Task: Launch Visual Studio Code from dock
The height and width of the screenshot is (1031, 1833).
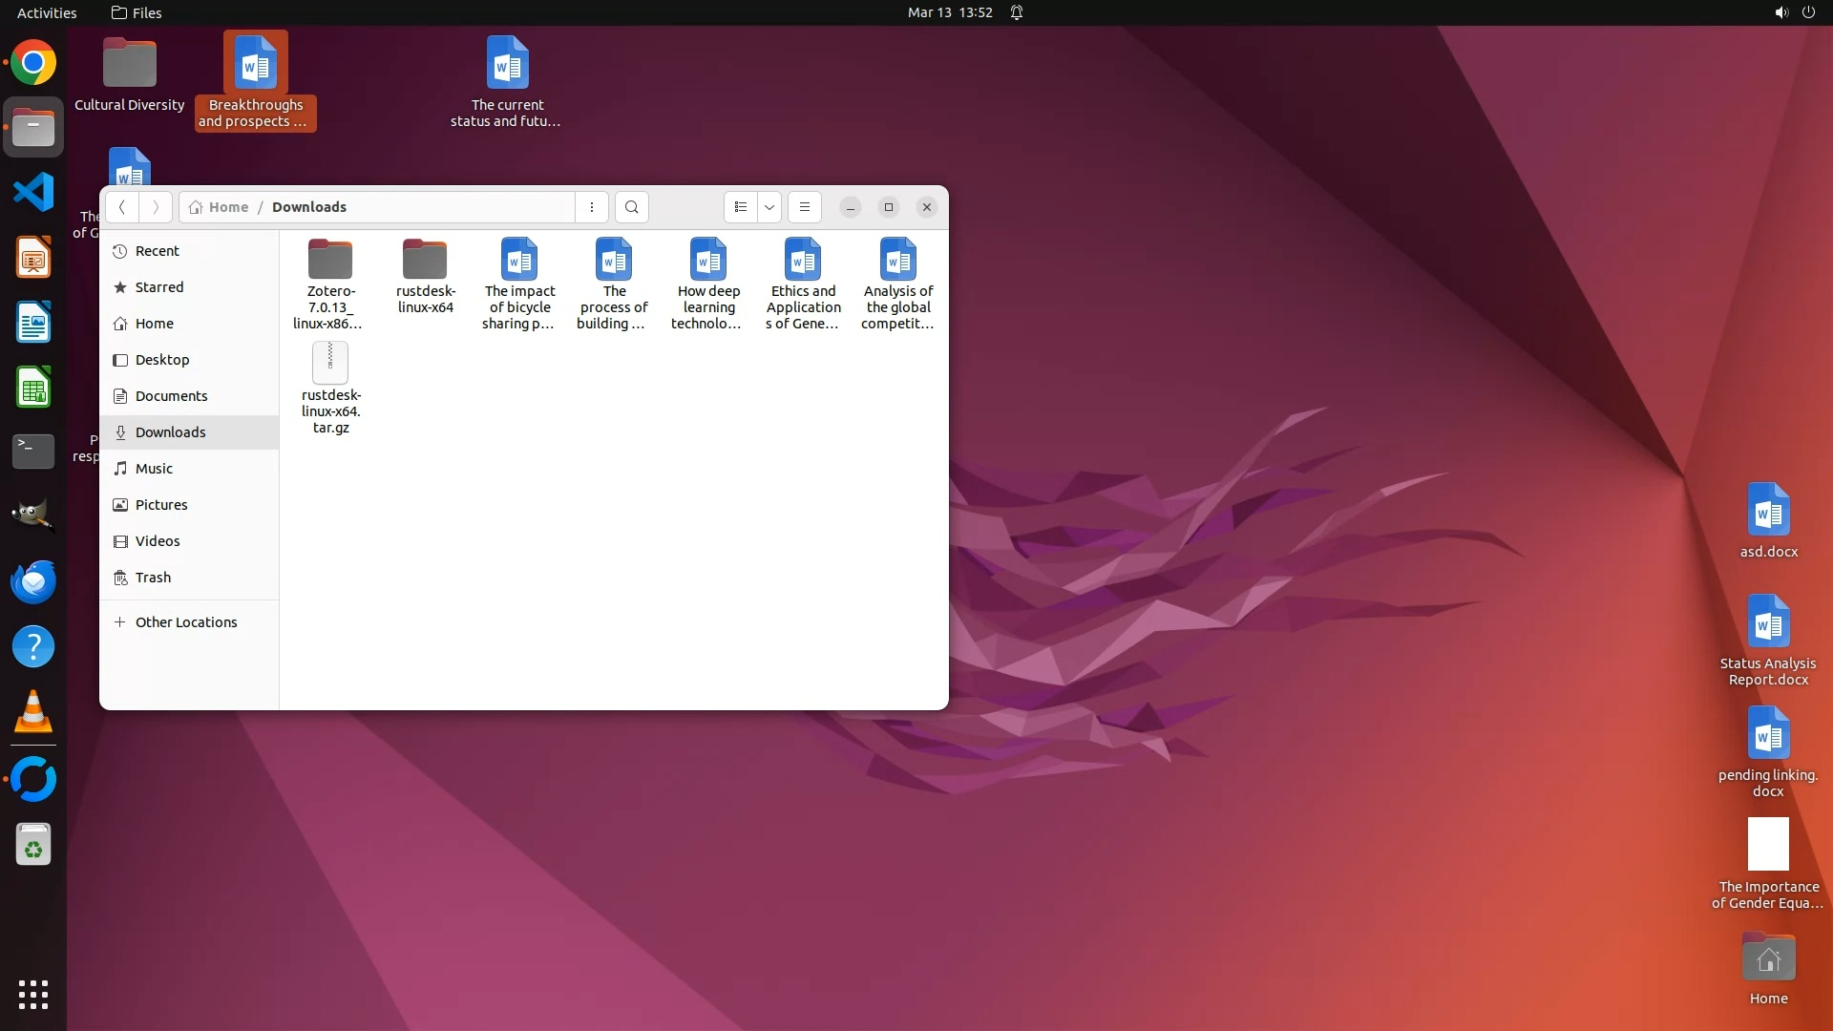Action: [33, 193]
